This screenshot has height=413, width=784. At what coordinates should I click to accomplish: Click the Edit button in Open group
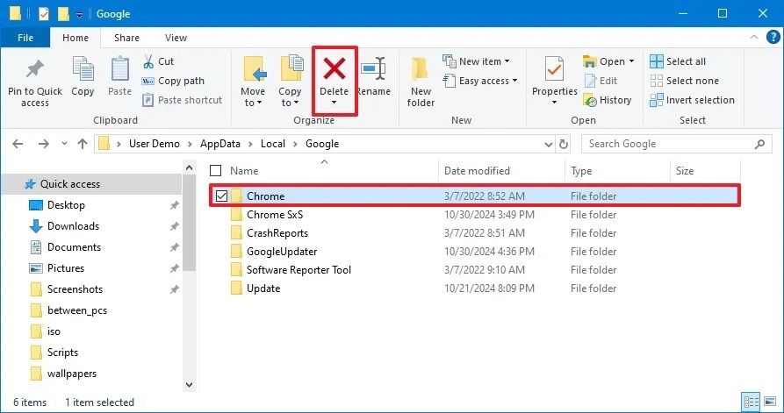click(x=601, y=81)
